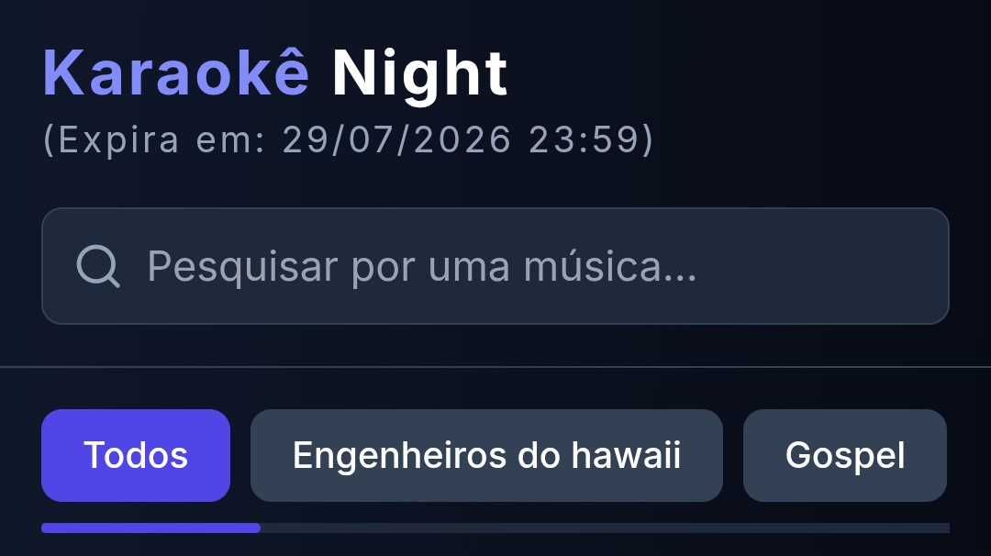The image size is (991, 556).
Task: Click inside the song search box
Action: 495,266
